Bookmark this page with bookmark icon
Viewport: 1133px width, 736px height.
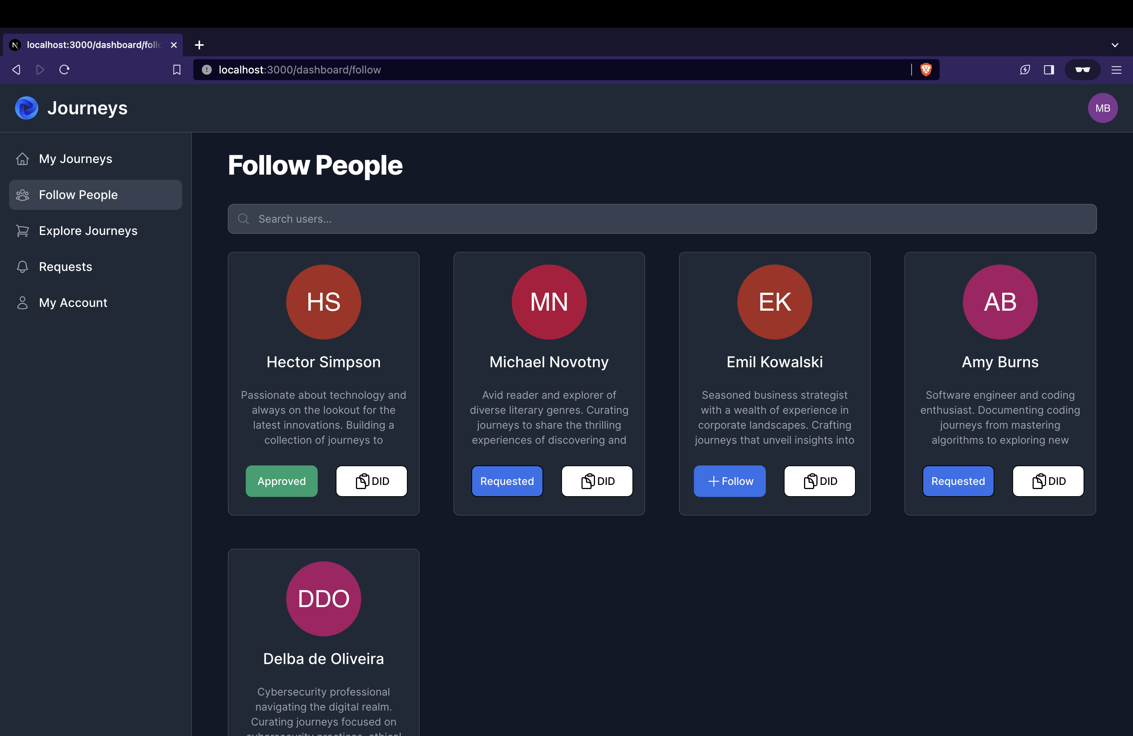pos(176,70)
